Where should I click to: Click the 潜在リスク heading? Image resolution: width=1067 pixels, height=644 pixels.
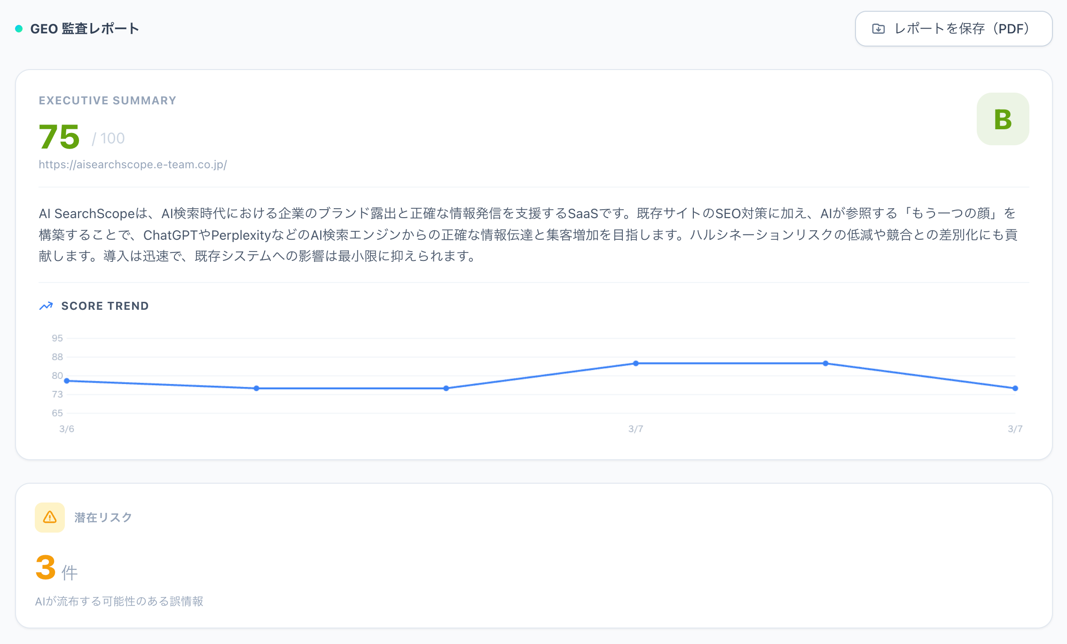[103, 518]
